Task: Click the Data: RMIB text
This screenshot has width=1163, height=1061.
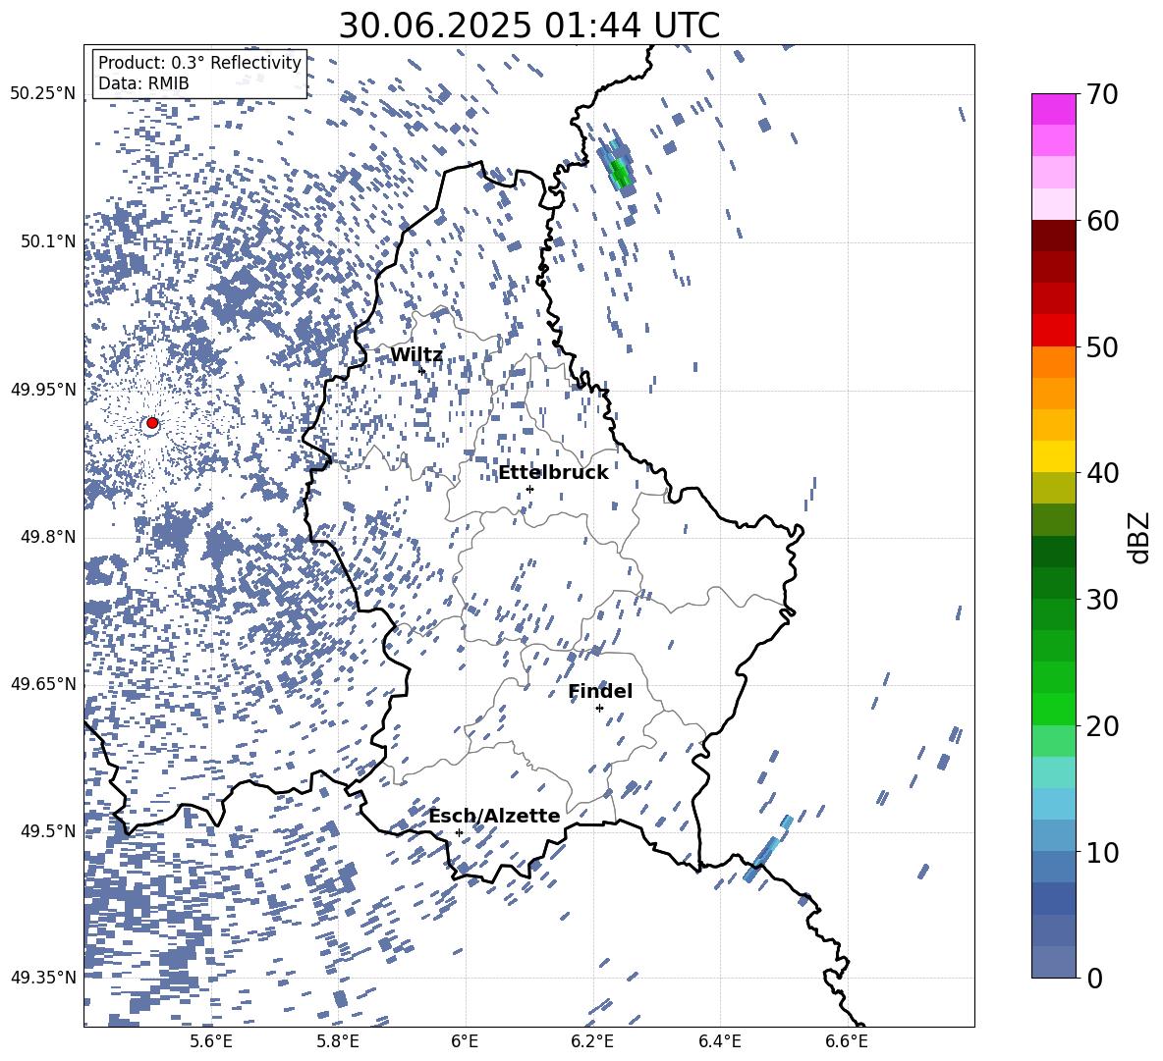Action: click(143, 83)
